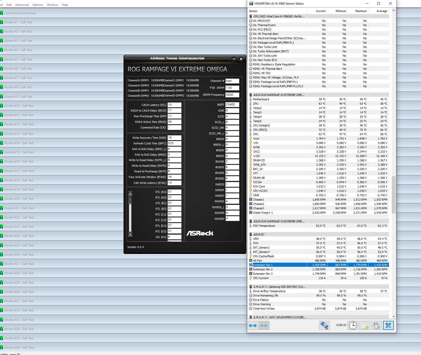
Task: Open the Advanced menu in Prime95
Action: [22, 5]
